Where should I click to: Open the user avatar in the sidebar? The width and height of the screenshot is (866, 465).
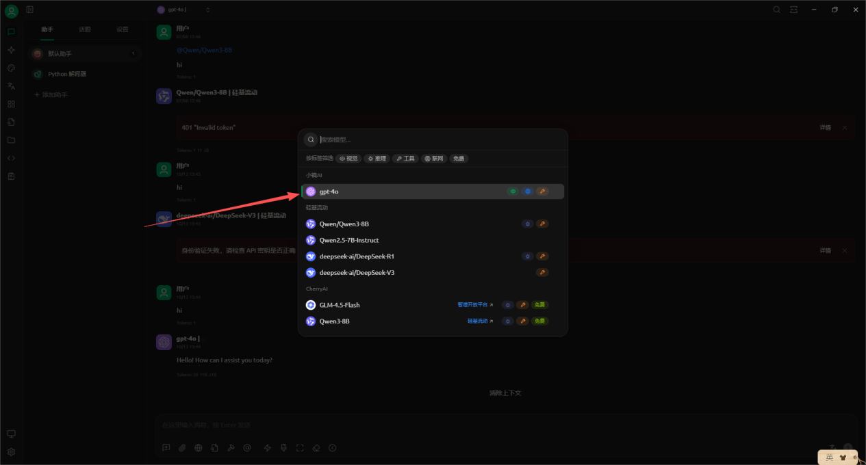tap(12, 11)
